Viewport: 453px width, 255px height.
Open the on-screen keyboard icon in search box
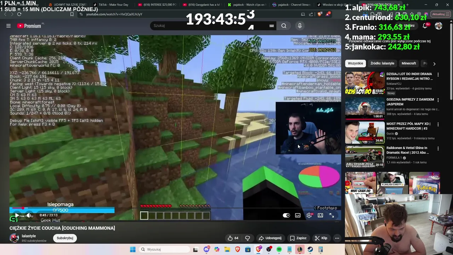[271, 25]
